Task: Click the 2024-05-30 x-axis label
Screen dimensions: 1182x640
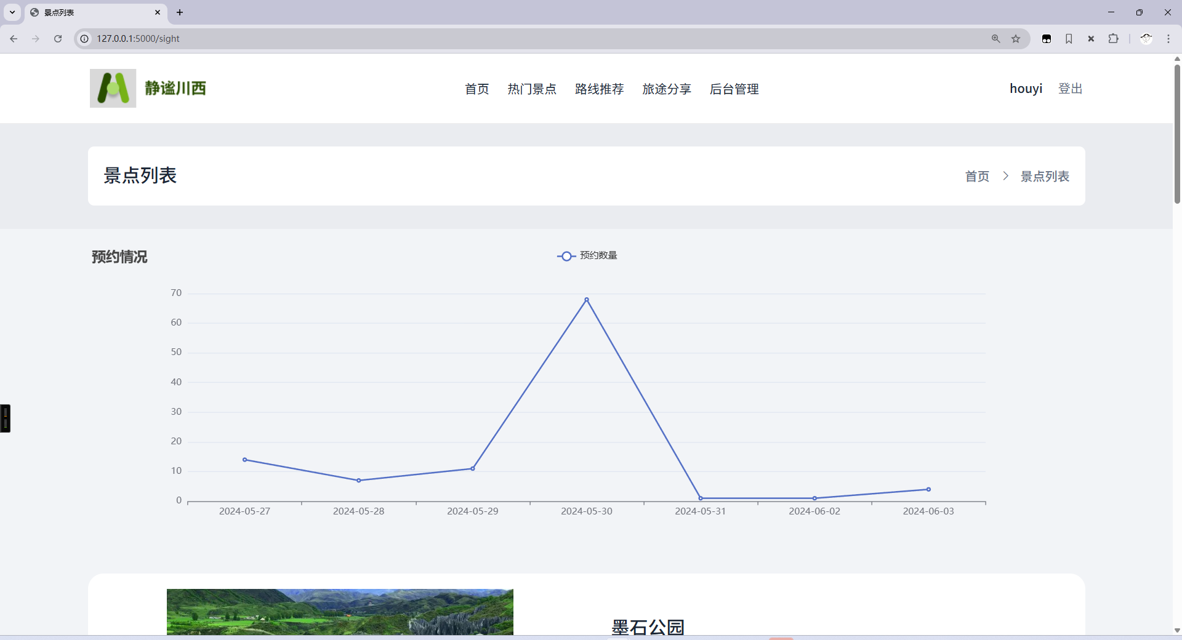Action: pyautogui.click(x=587, y=511)
